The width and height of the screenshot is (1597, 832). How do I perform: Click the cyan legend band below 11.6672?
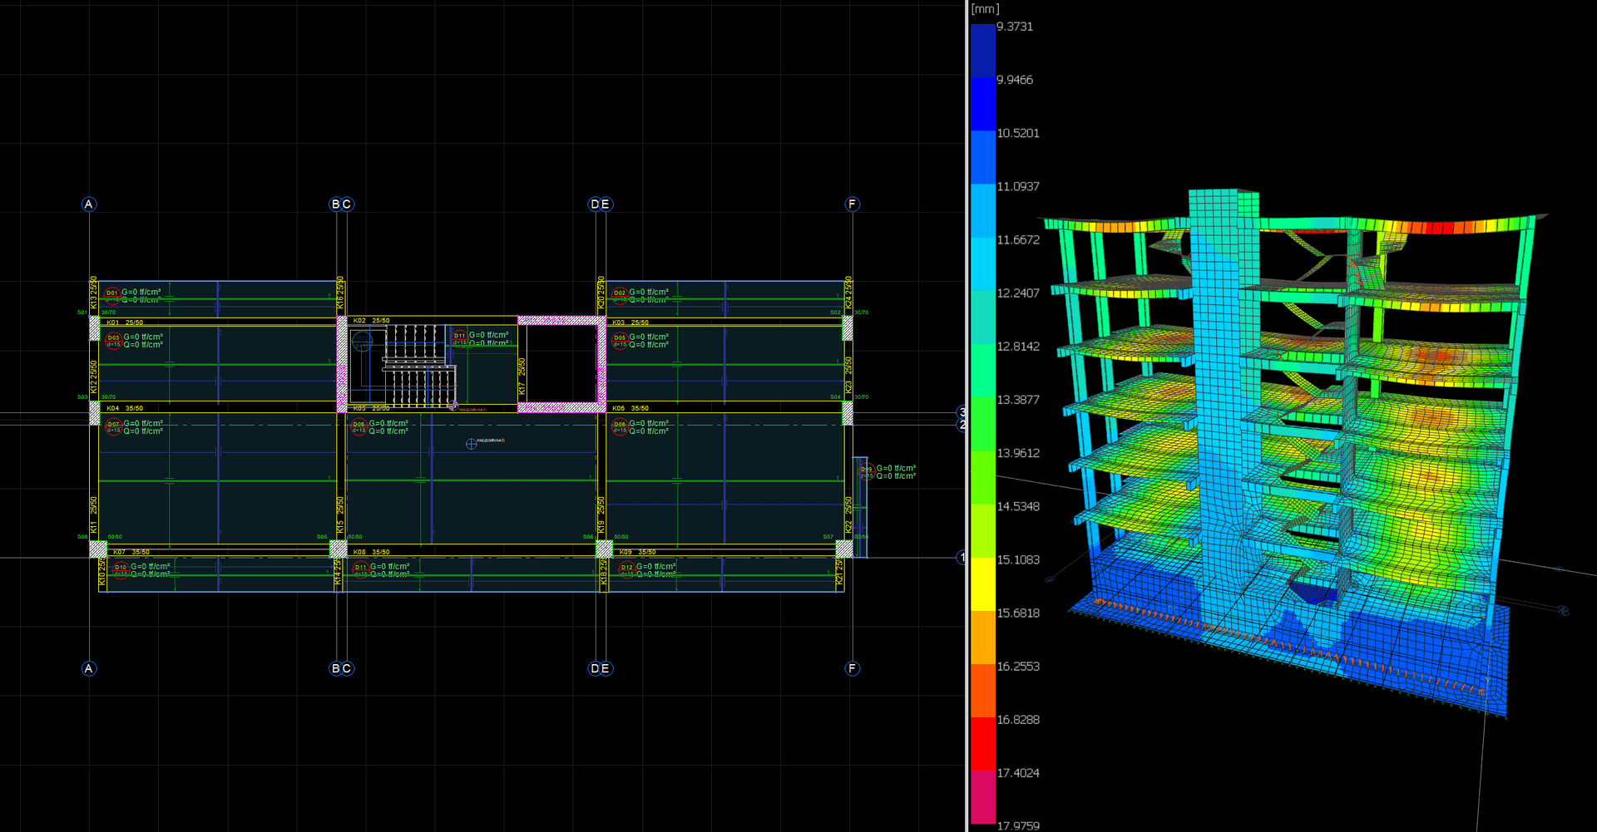tap(983, 264)
